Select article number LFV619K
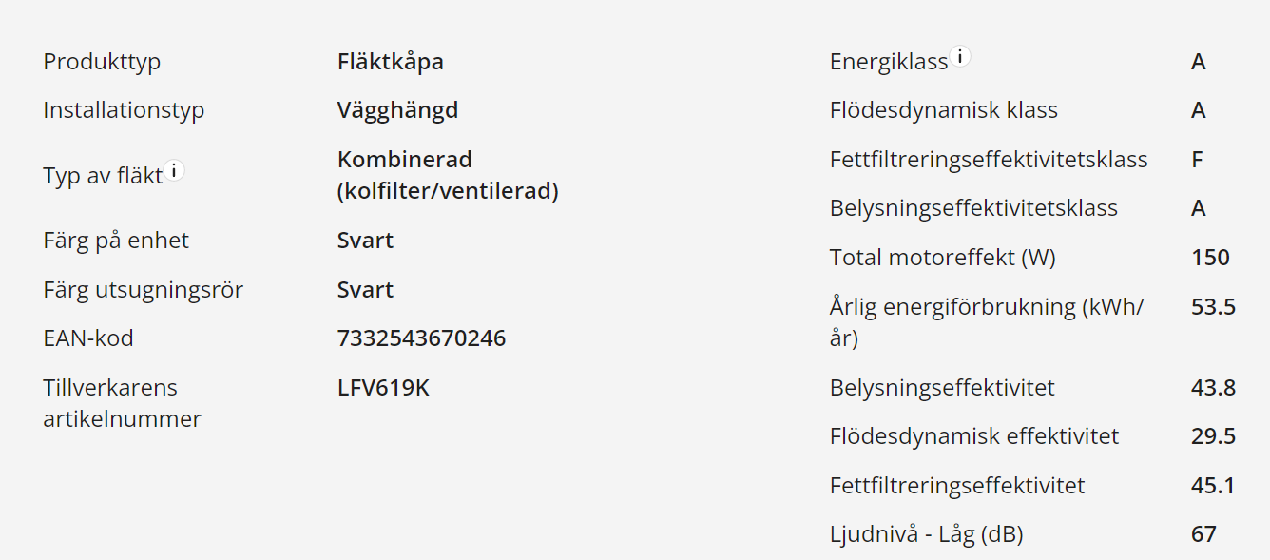Screen dimensions: 1270x560 pyautogui.click(x=383, y=388)
